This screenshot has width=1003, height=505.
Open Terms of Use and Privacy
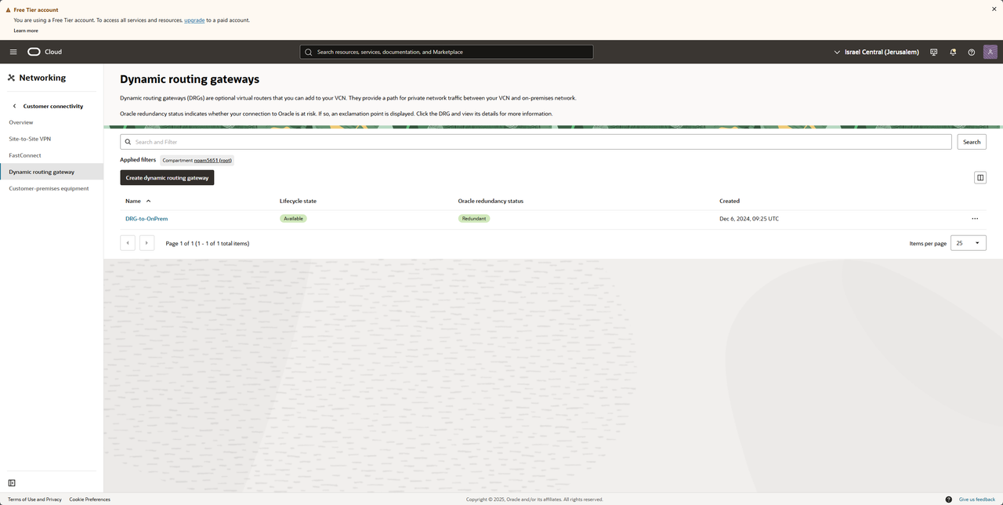click(x=34, y=500)
